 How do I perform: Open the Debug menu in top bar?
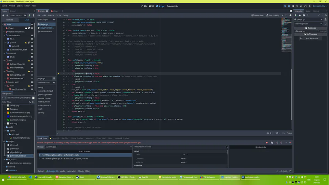pos(19,6)
